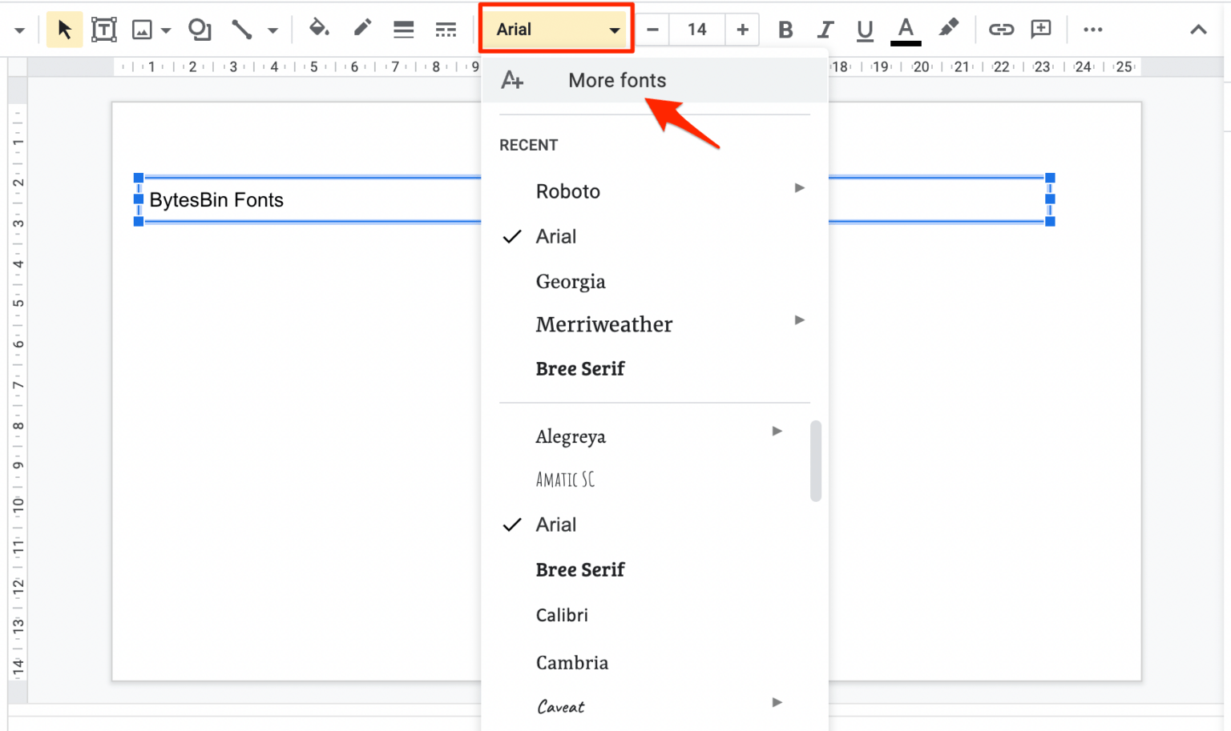Open the Arial font dropdown
This screenshot has width=1231, height=731.
coord(555,29)
